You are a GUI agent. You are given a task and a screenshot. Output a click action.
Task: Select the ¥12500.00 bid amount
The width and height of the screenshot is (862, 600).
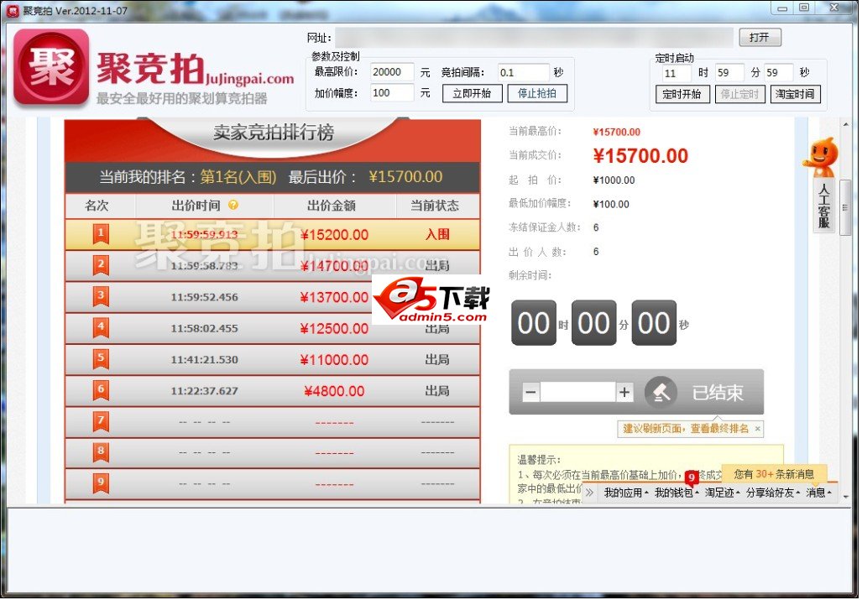click(x=336, y=329)
